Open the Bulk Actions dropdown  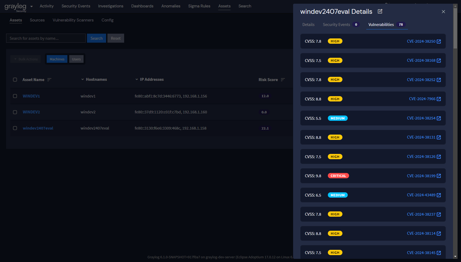tap(25, 59)
